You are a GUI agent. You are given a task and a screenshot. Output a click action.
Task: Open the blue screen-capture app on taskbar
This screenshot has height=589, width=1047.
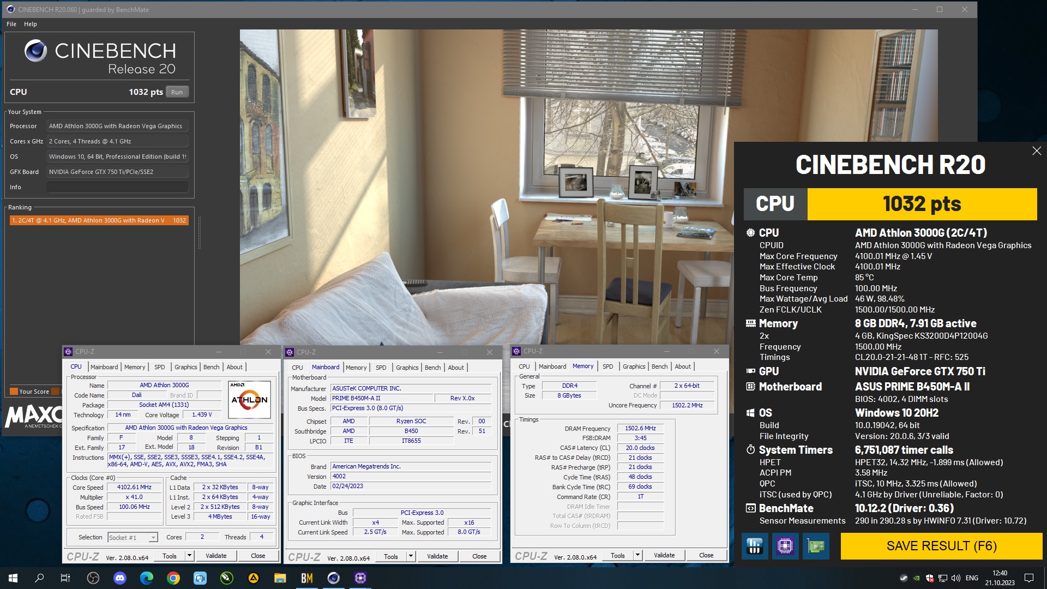pyautogui.click(x=200, y=578)
